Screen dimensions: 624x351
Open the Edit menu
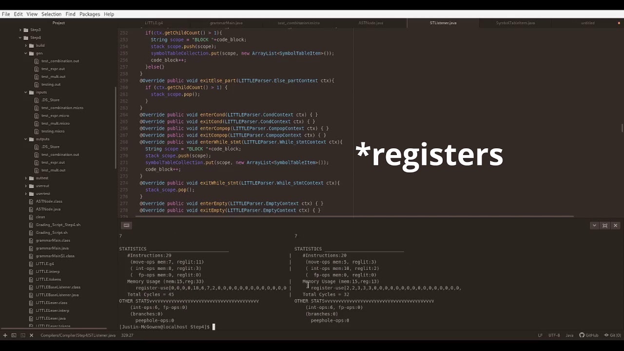(x=18, y=14)
